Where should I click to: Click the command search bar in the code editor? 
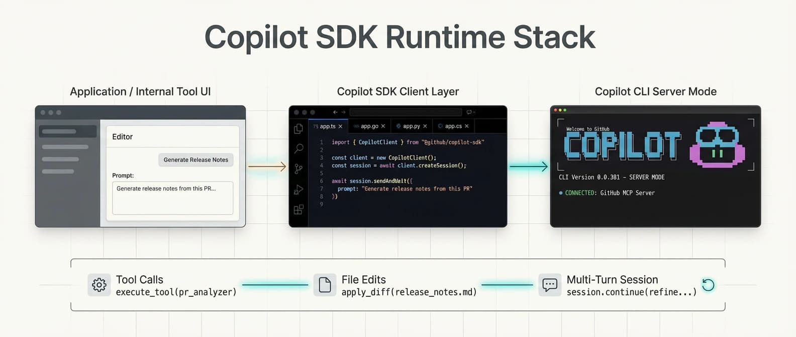406,112
